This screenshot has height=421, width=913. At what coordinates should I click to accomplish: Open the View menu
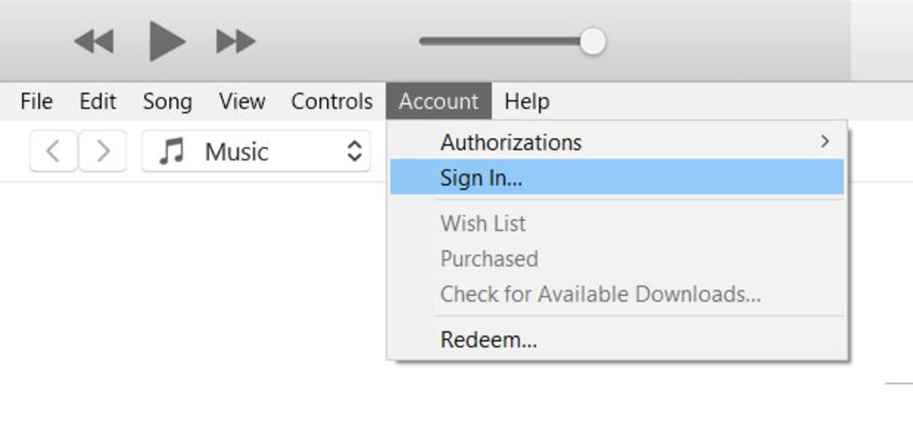point(243,101)
